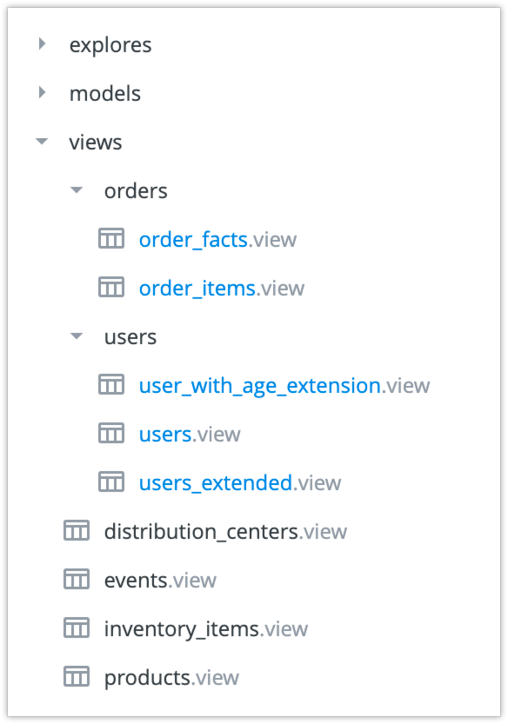The image size is (508, 724).
Task: Click the table icon beside events.view
Action: [x=77, y=579]
